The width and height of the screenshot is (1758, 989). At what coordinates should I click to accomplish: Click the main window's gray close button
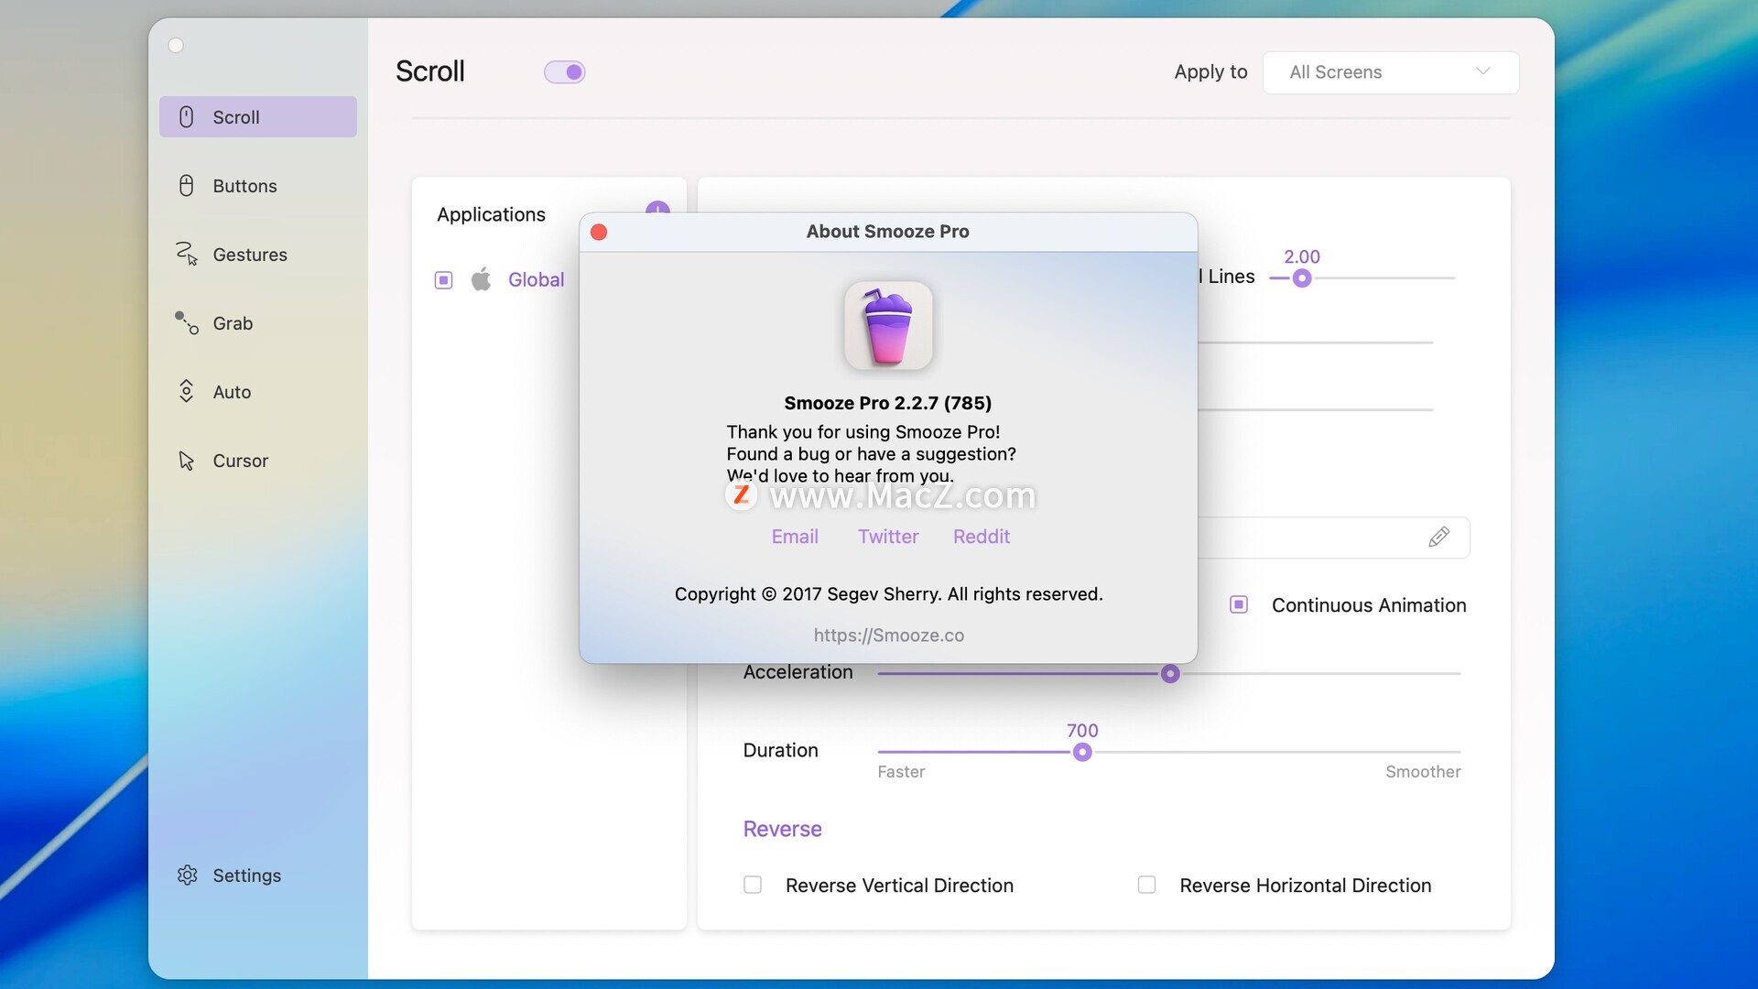(176, 45)
